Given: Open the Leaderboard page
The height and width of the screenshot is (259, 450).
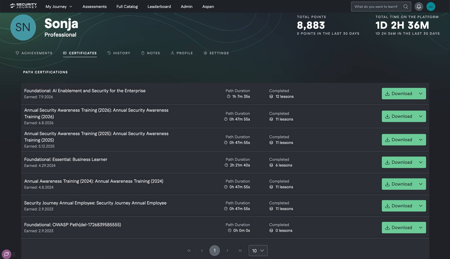Looking at the screenshot, I should [x=159, y=7].
